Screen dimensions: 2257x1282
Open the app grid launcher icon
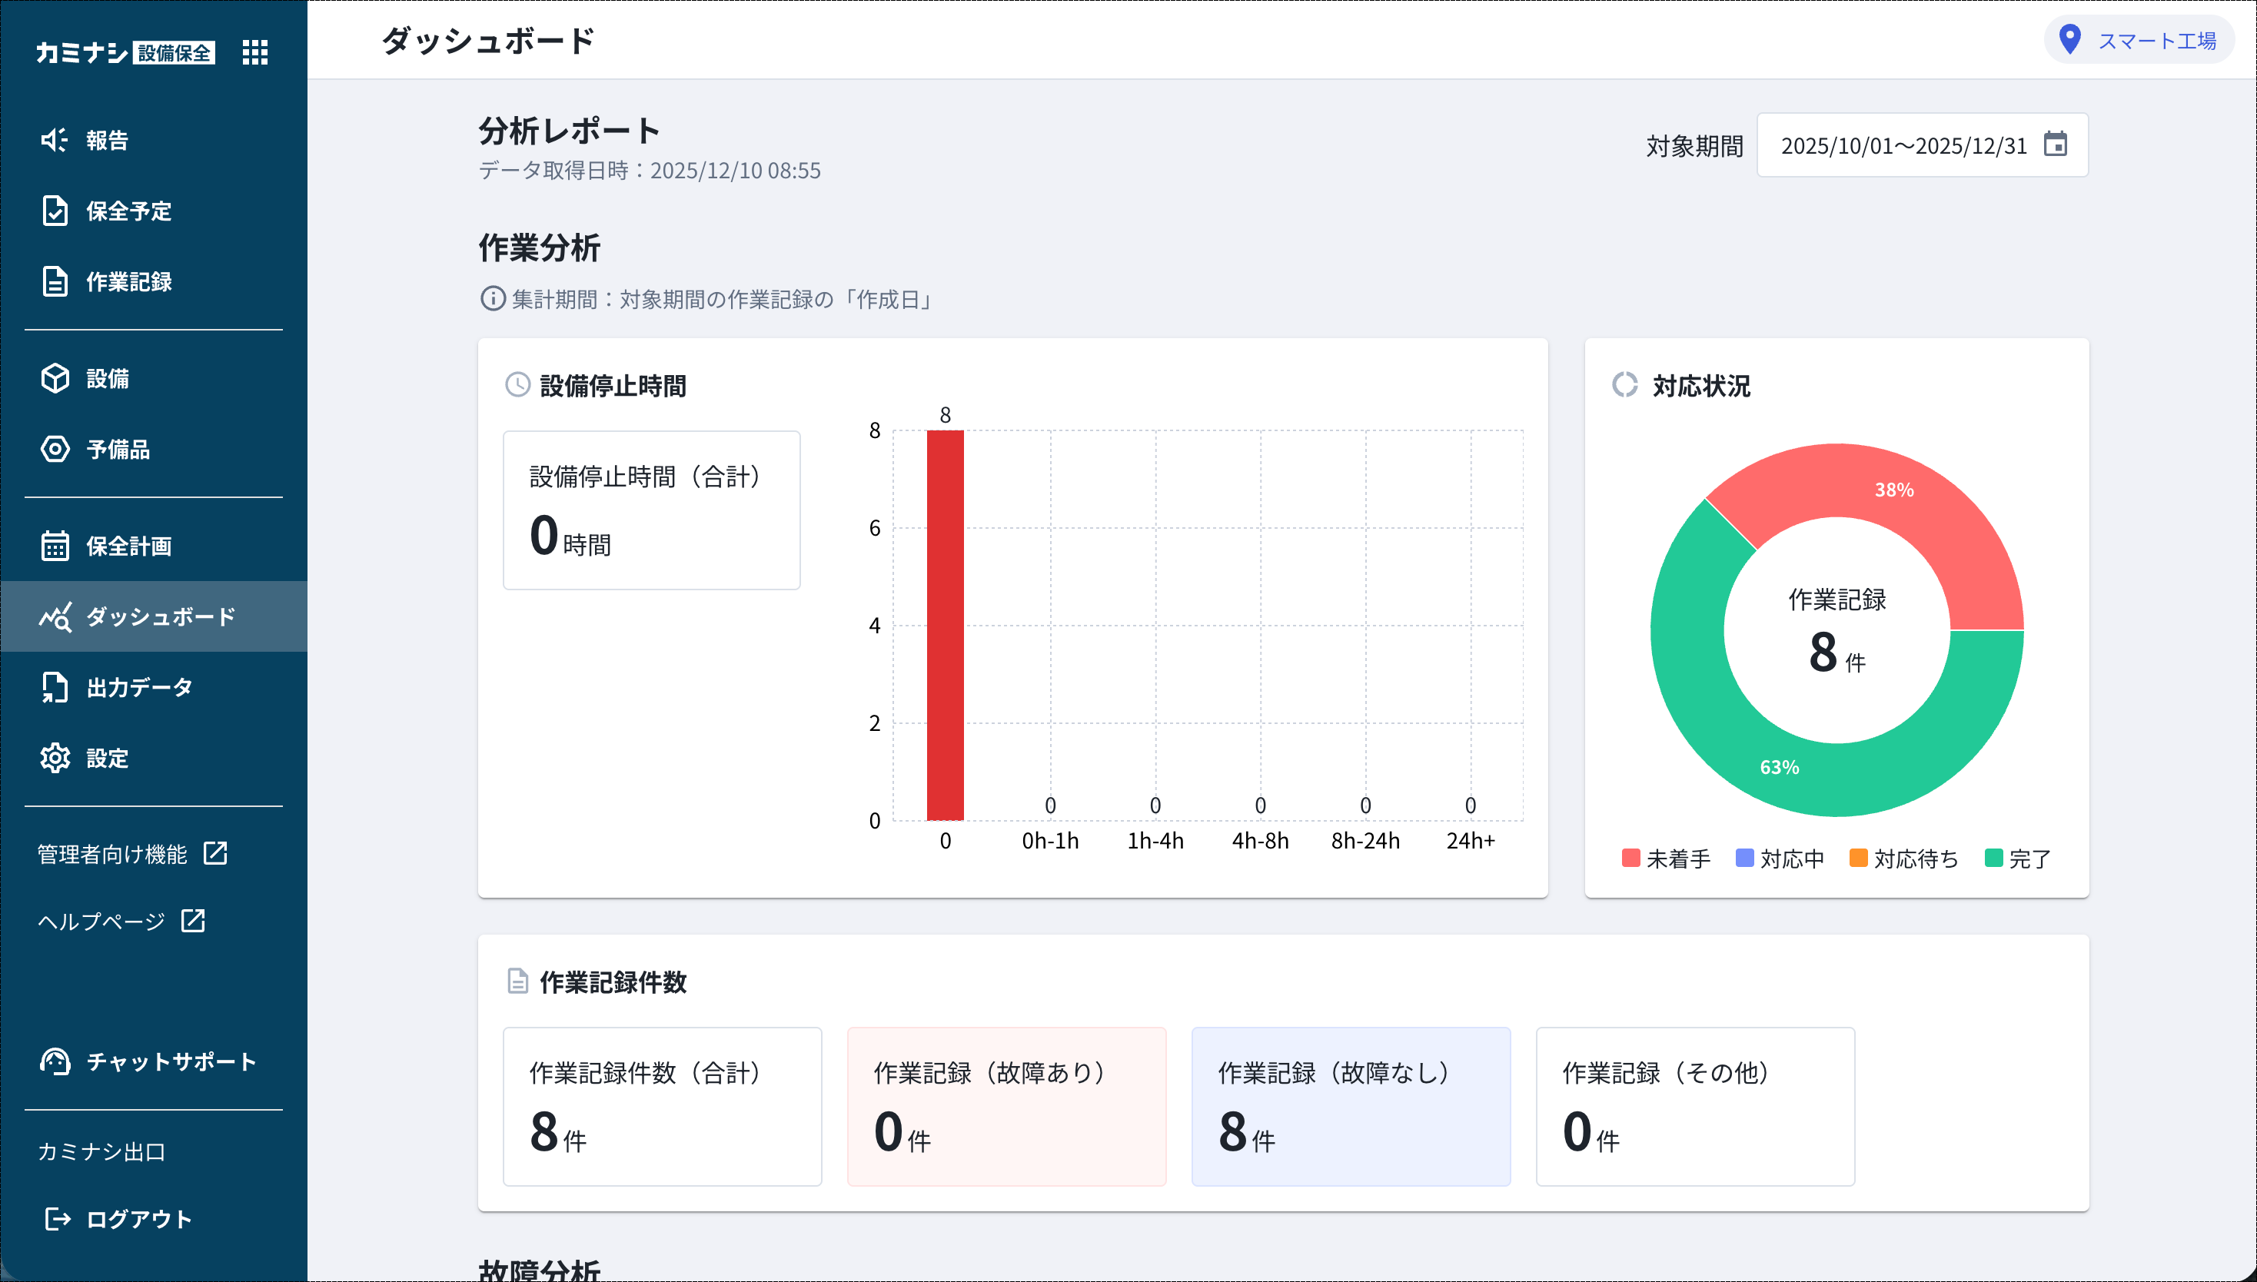[254, 52]
